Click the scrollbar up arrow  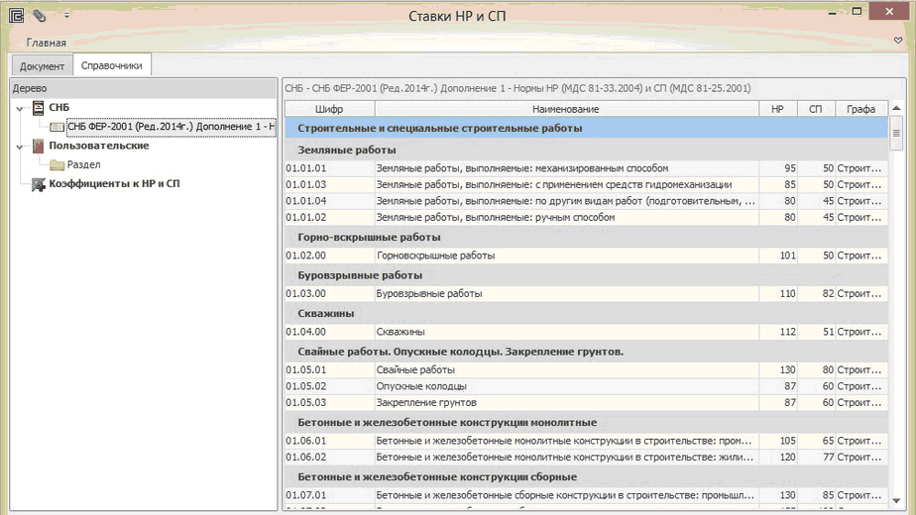pyautogui.click(x=896, y=108)
